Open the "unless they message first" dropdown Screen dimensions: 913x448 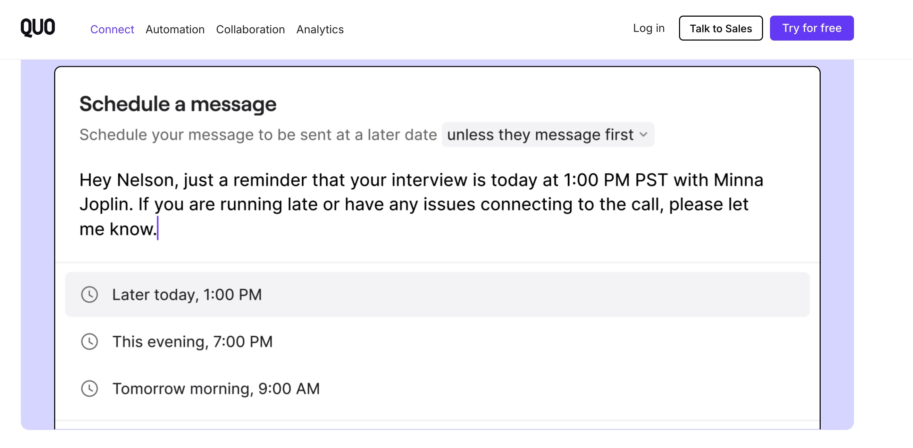click(547, 135)
